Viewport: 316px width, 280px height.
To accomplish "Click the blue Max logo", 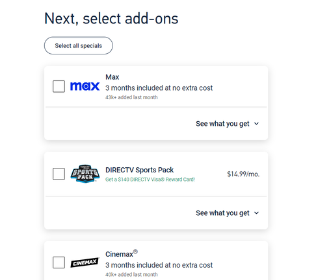I will 85,86.
